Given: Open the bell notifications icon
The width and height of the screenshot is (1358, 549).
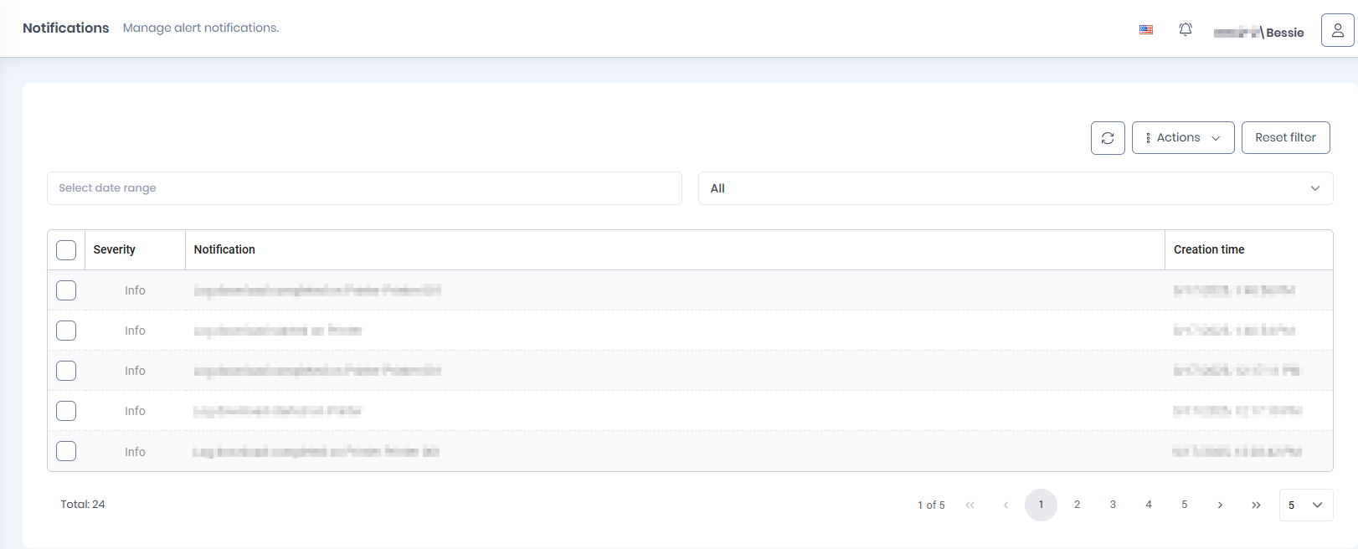Looking at the screenshot, I should coord(1185,30).
